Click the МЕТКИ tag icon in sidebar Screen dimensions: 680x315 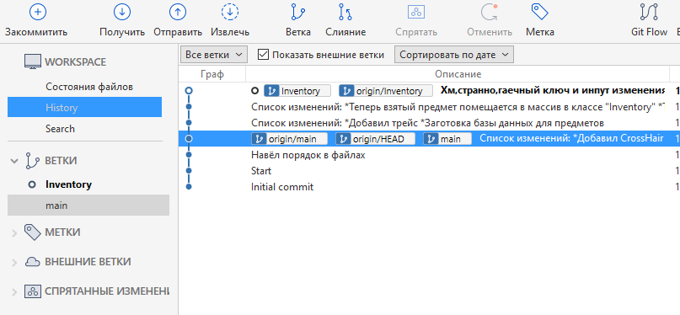pyautogui.click(x=33, y=232)
